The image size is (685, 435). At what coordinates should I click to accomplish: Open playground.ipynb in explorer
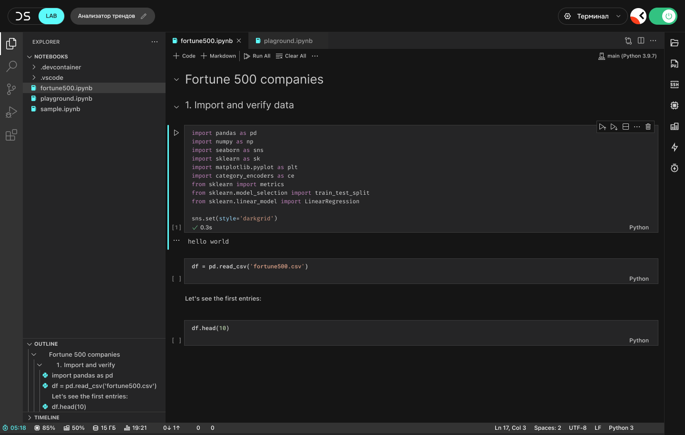(x=94, y=98)
